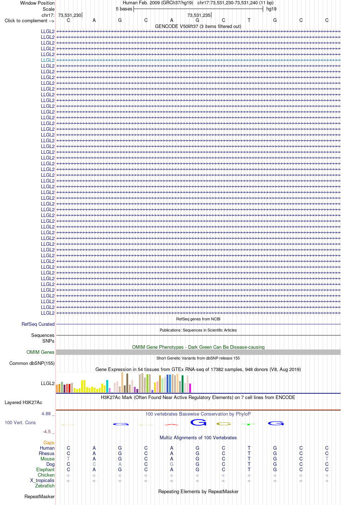Click the T base in the Elephant alignment row

coord(249,469)
